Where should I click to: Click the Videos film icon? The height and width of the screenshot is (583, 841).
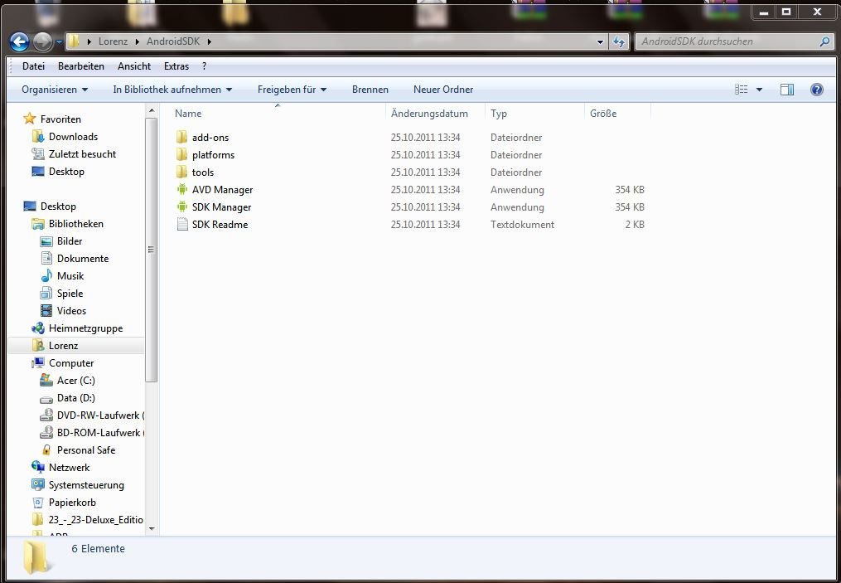point(46,311)
